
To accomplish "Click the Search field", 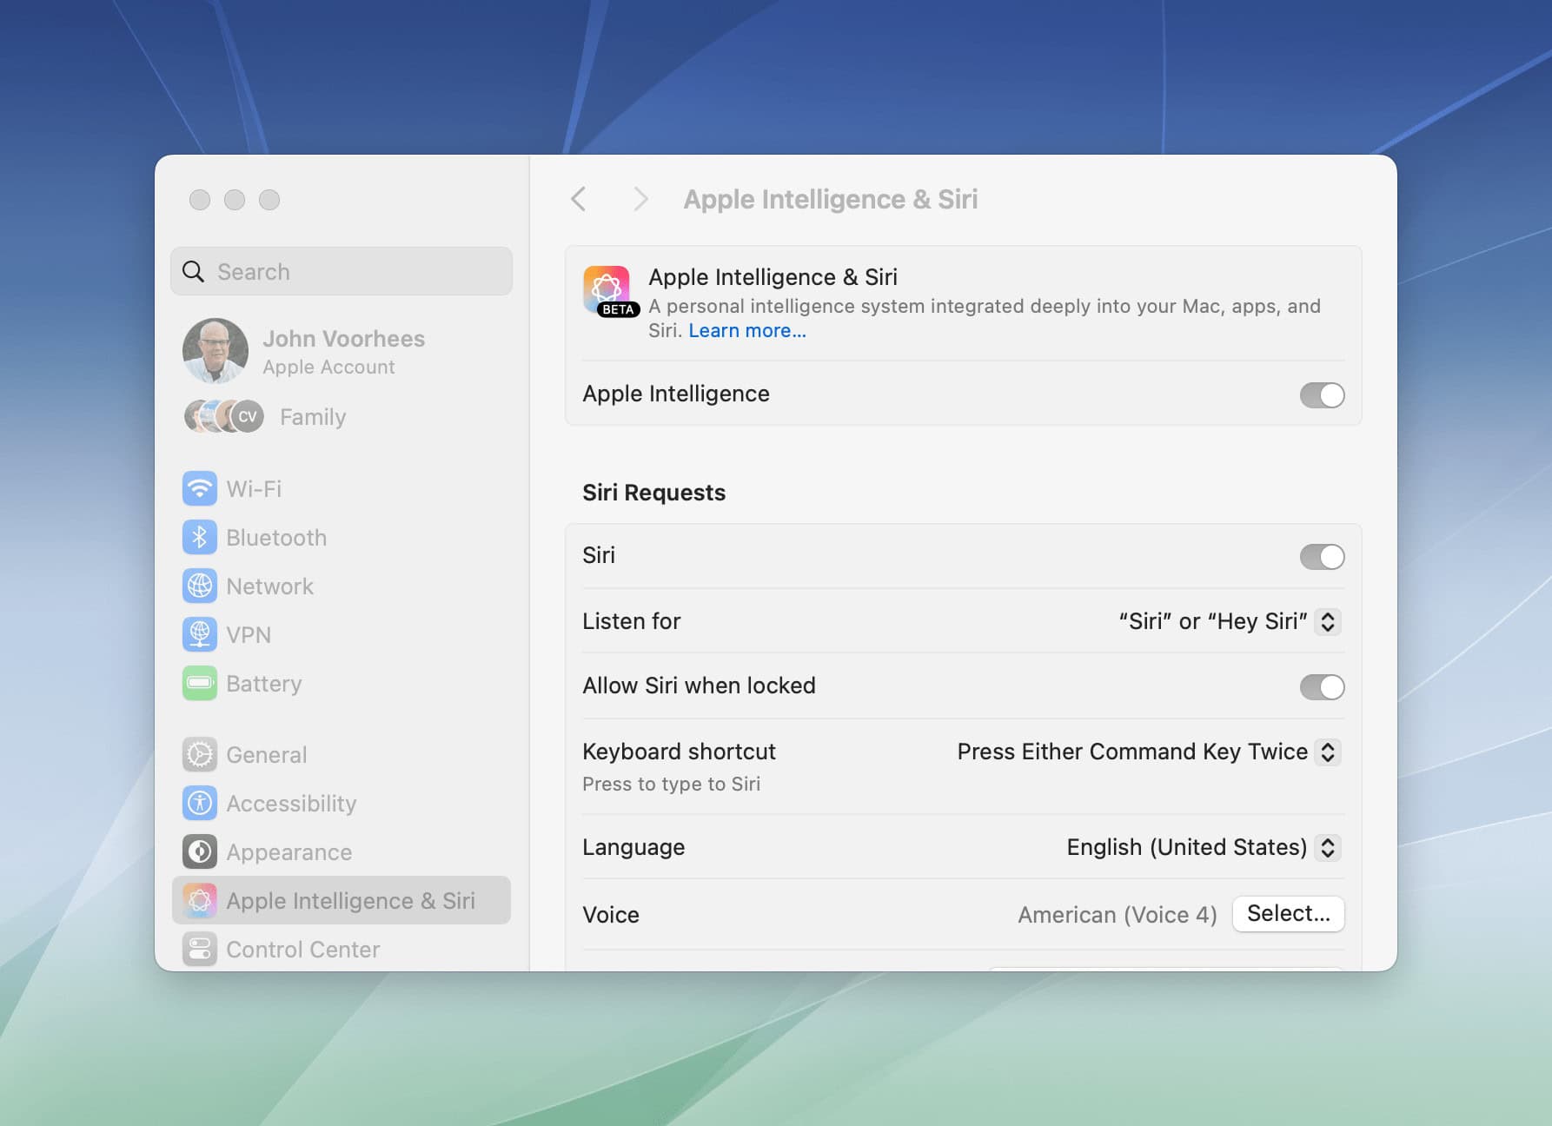I will [342, 271].
